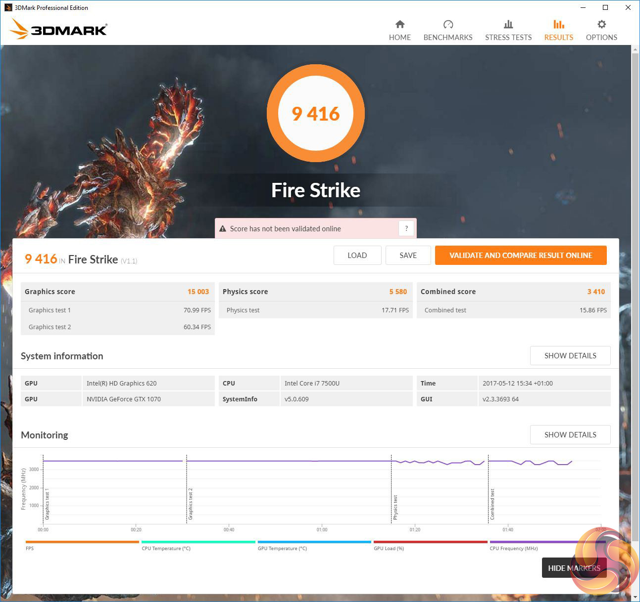This screenshot has height=602, width=640.
Task: Open the HOME tab label
Action: 400,38
